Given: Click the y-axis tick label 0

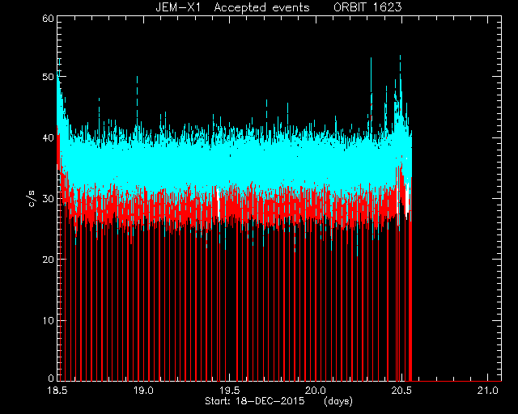Looking at the screenshot, I should point(51,378).
